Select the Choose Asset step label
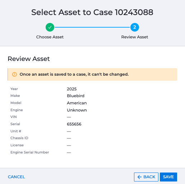 tap(50, 37)
